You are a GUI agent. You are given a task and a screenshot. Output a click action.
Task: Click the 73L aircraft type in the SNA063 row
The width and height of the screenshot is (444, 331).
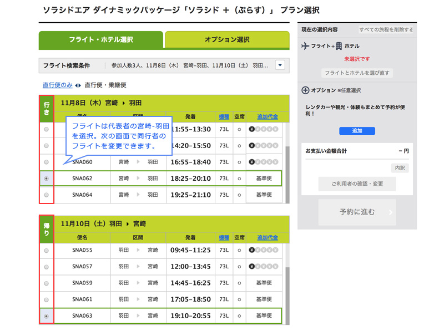click(224, 315)
